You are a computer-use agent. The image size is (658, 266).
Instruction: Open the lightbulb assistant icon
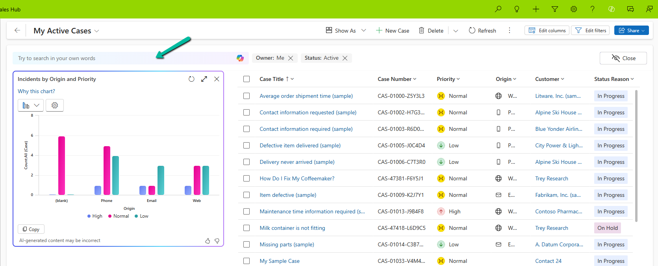point(517,9)
